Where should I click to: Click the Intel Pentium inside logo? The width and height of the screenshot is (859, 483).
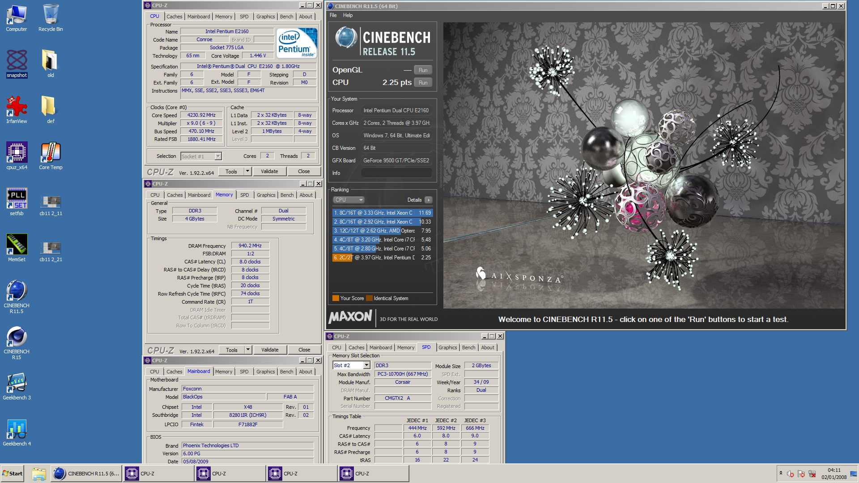[x=297, y=43]
